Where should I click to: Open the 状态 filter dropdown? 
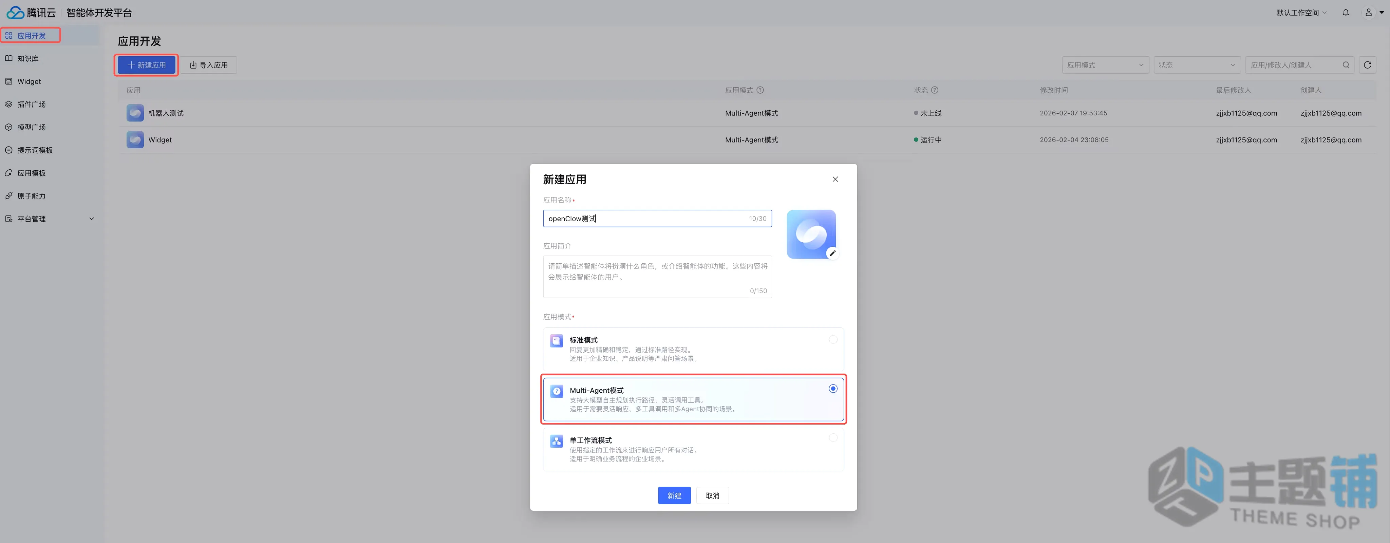click(1197, 65)
